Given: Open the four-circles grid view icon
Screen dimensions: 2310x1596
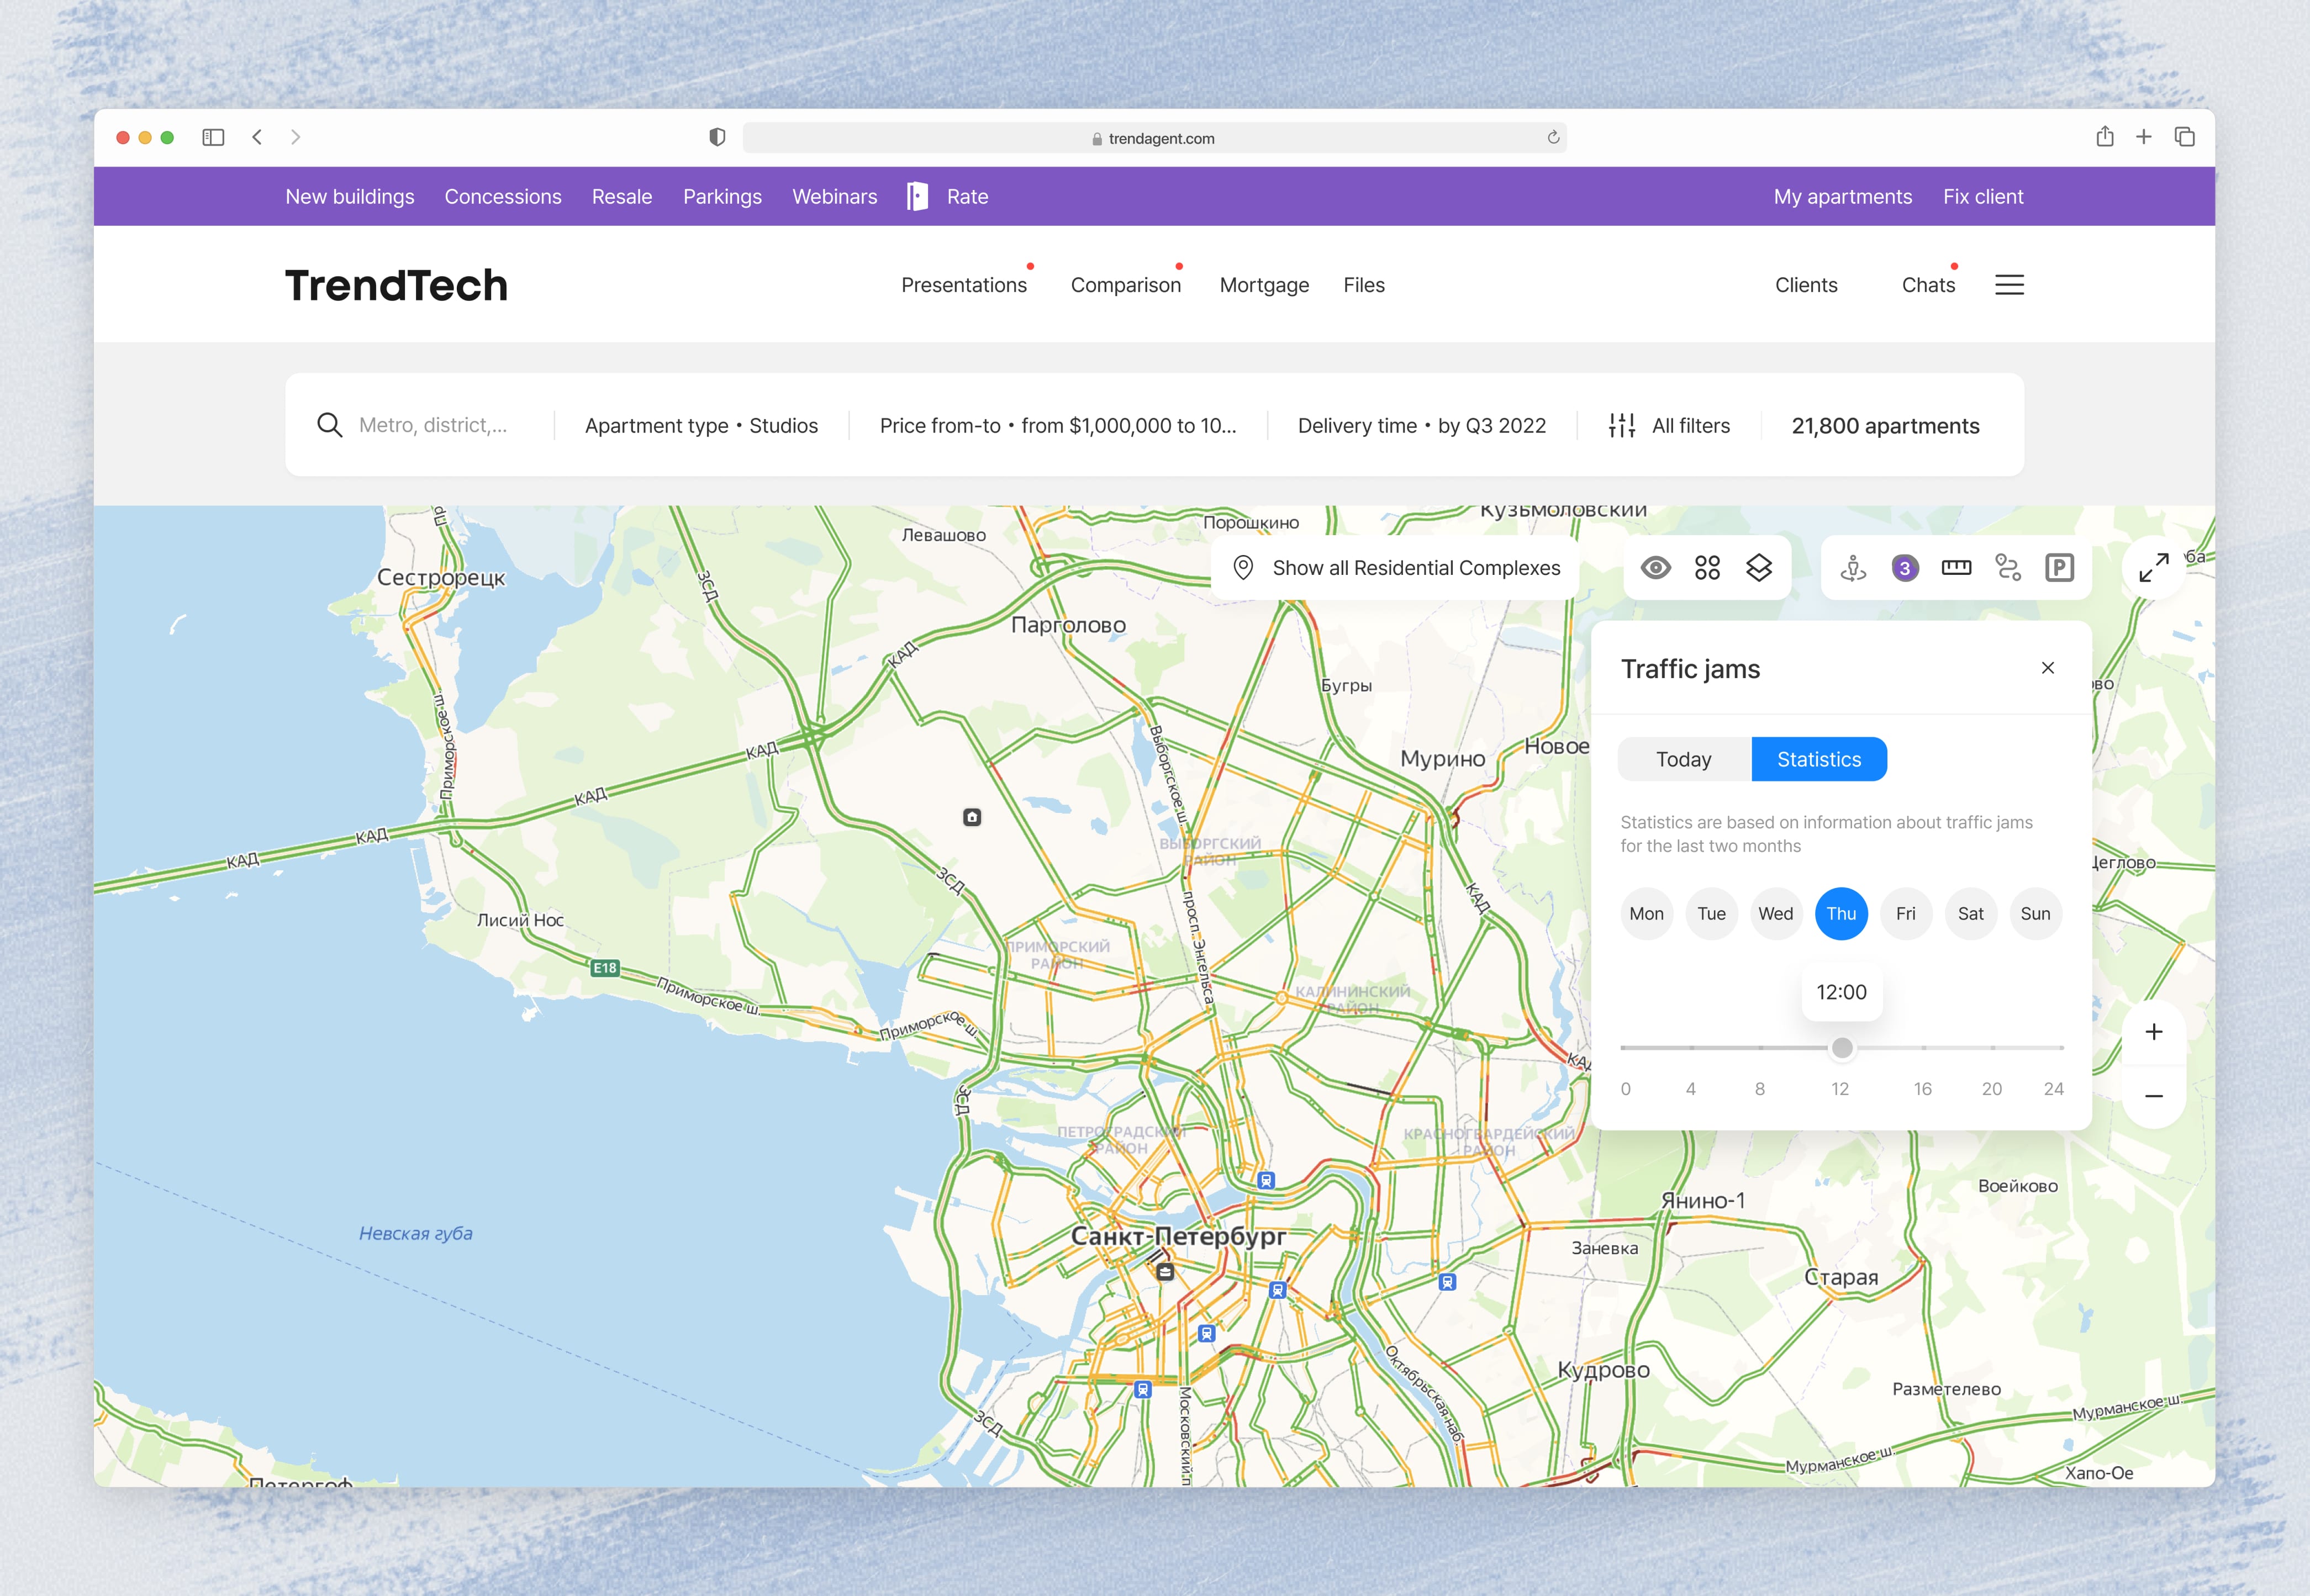Looking at the screenshot, I should point(1707,568).
